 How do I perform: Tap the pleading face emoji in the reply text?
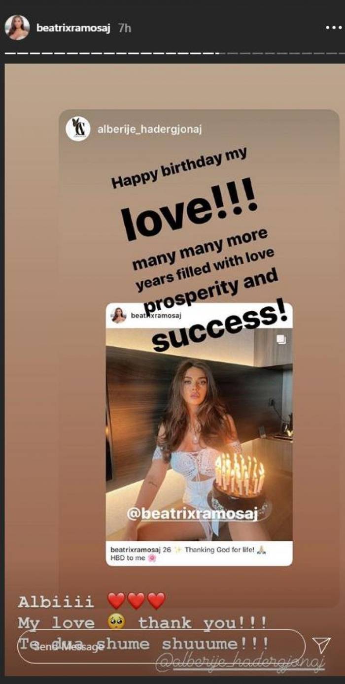[x=115, y=622]
